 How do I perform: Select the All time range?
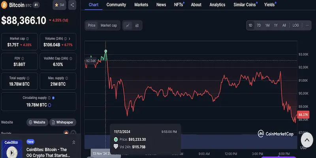284,25
